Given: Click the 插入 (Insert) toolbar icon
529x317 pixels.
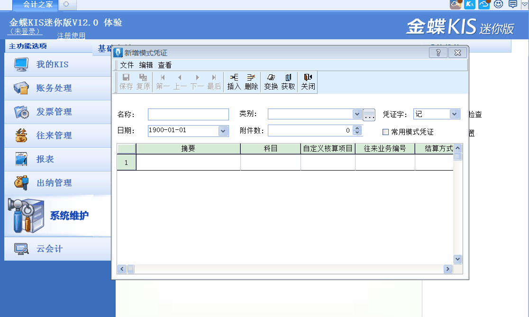Looking at the screenshot, I should point(234,82).
